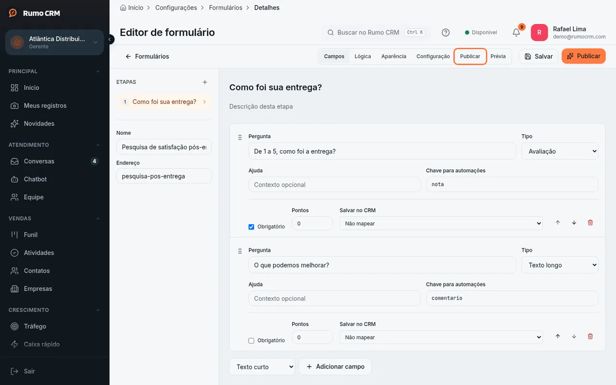Move 'De 1 a 5' question up
Image resolution: width=616 pixels, height=385 pixels.
click(x=558, y=223)
